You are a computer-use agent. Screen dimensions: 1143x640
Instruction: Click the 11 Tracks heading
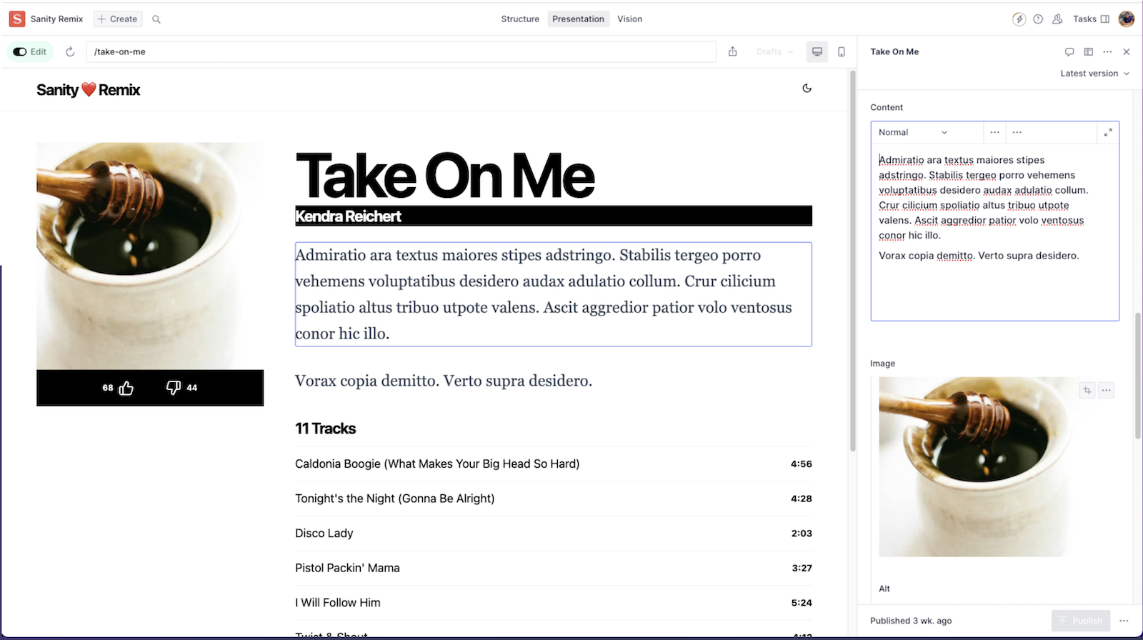tap(325, 429)
